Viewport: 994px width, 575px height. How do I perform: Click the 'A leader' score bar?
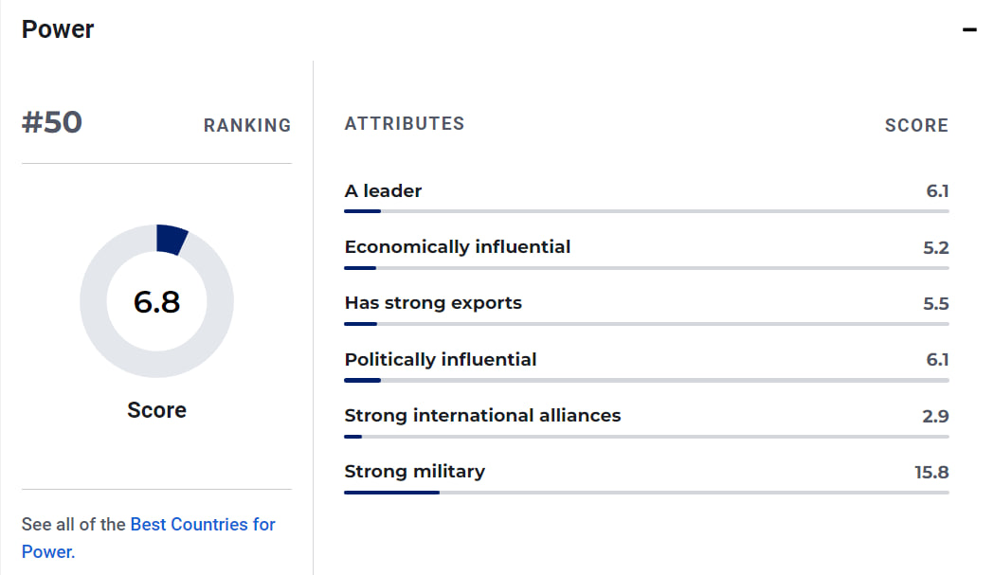pyautogui.click(x=646, y=210)
